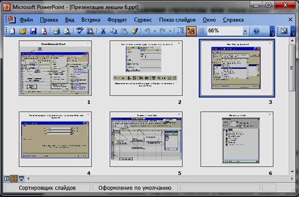Select slide 6 thumbnail
The image size is (299, 197).
237,139
